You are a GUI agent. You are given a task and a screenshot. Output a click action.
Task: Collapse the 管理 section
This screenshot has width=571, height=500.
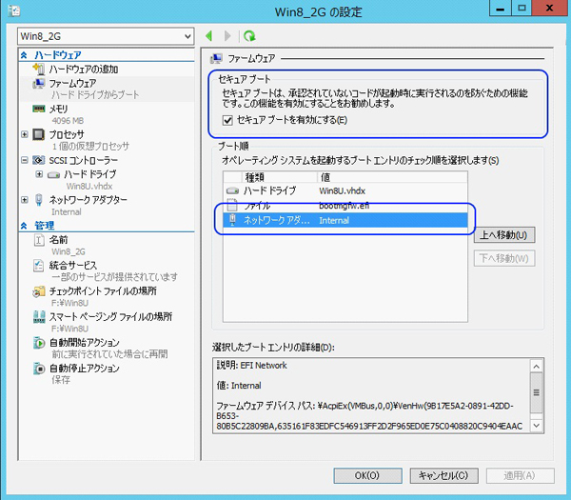point(24,226)
